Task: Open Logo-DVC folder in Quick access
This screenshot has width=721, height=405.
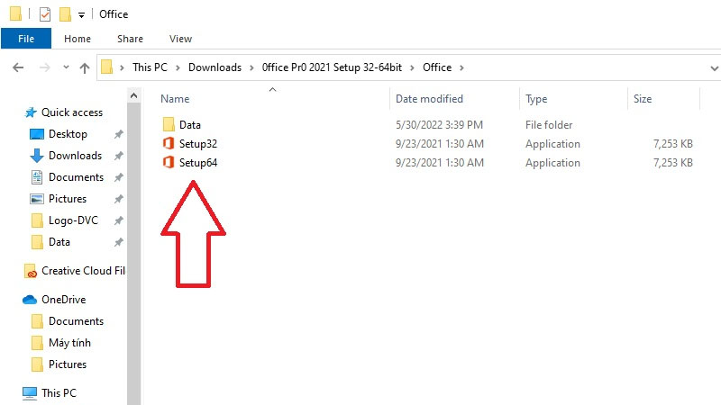Action: (75, 220)
